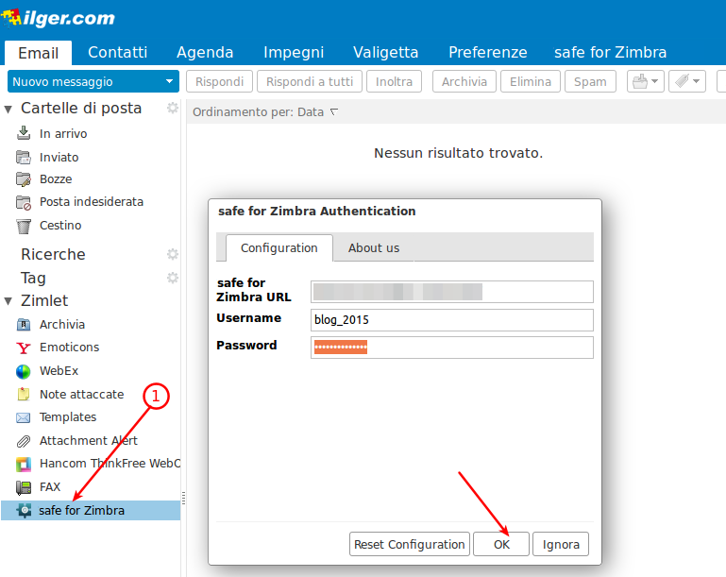Viewport: 726px width, 577px height.
Task: Click the ilger.com logo
Action: point(58,18)
